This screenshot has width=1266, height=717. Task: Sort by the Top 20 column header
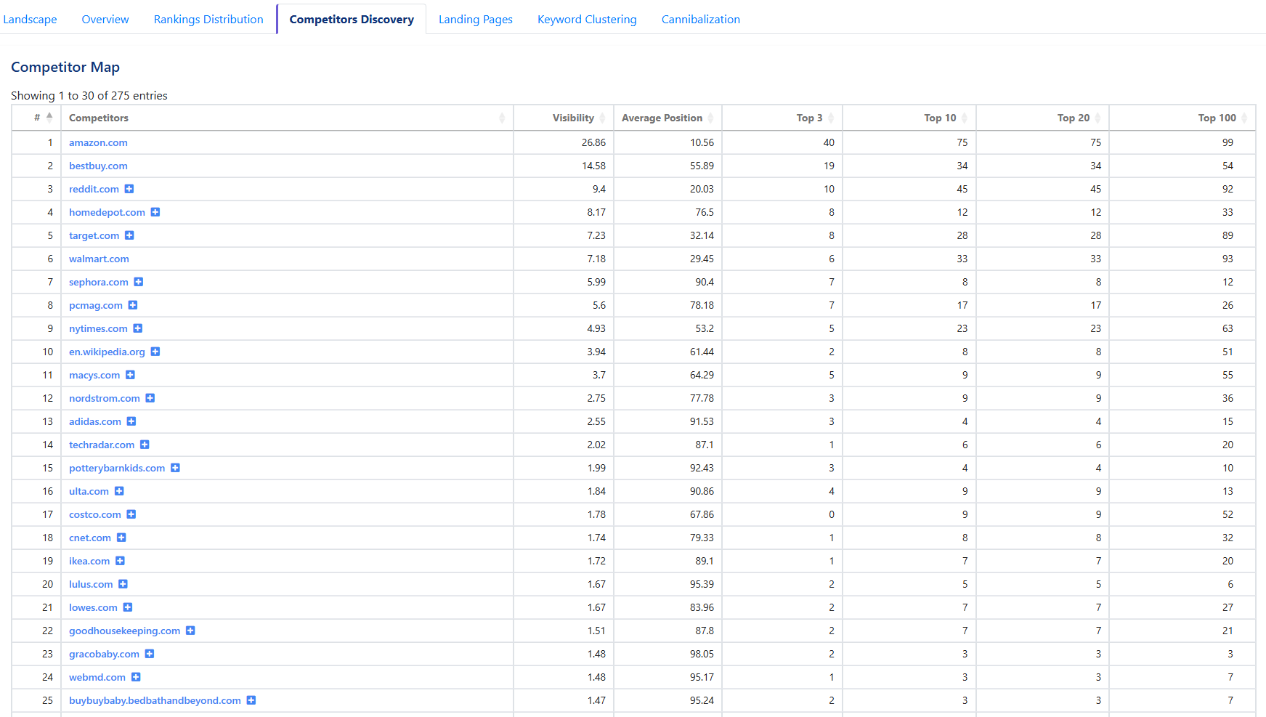click(1042, 118)
